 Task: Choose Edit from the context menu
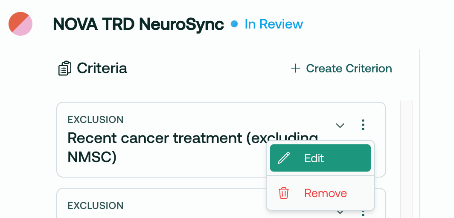320,158
